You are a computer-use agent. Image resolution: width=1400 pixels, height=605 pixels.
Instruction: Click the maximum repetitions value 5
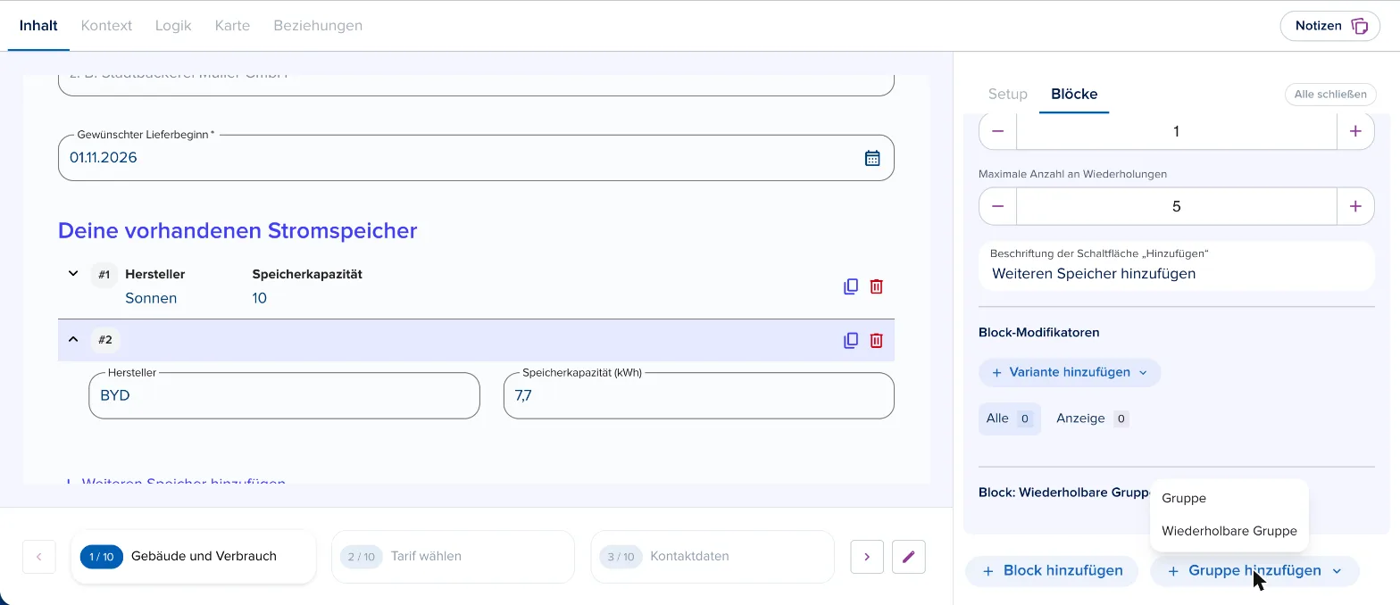(1177, 206)
